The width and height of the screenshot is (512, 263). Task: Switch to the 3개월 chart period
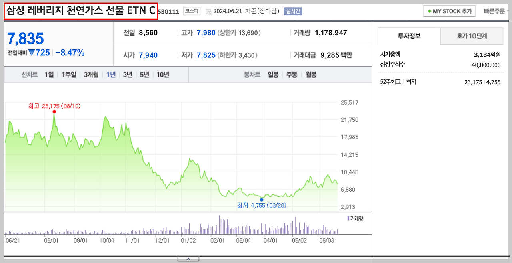pyautogui.click(x=90, y=74)
